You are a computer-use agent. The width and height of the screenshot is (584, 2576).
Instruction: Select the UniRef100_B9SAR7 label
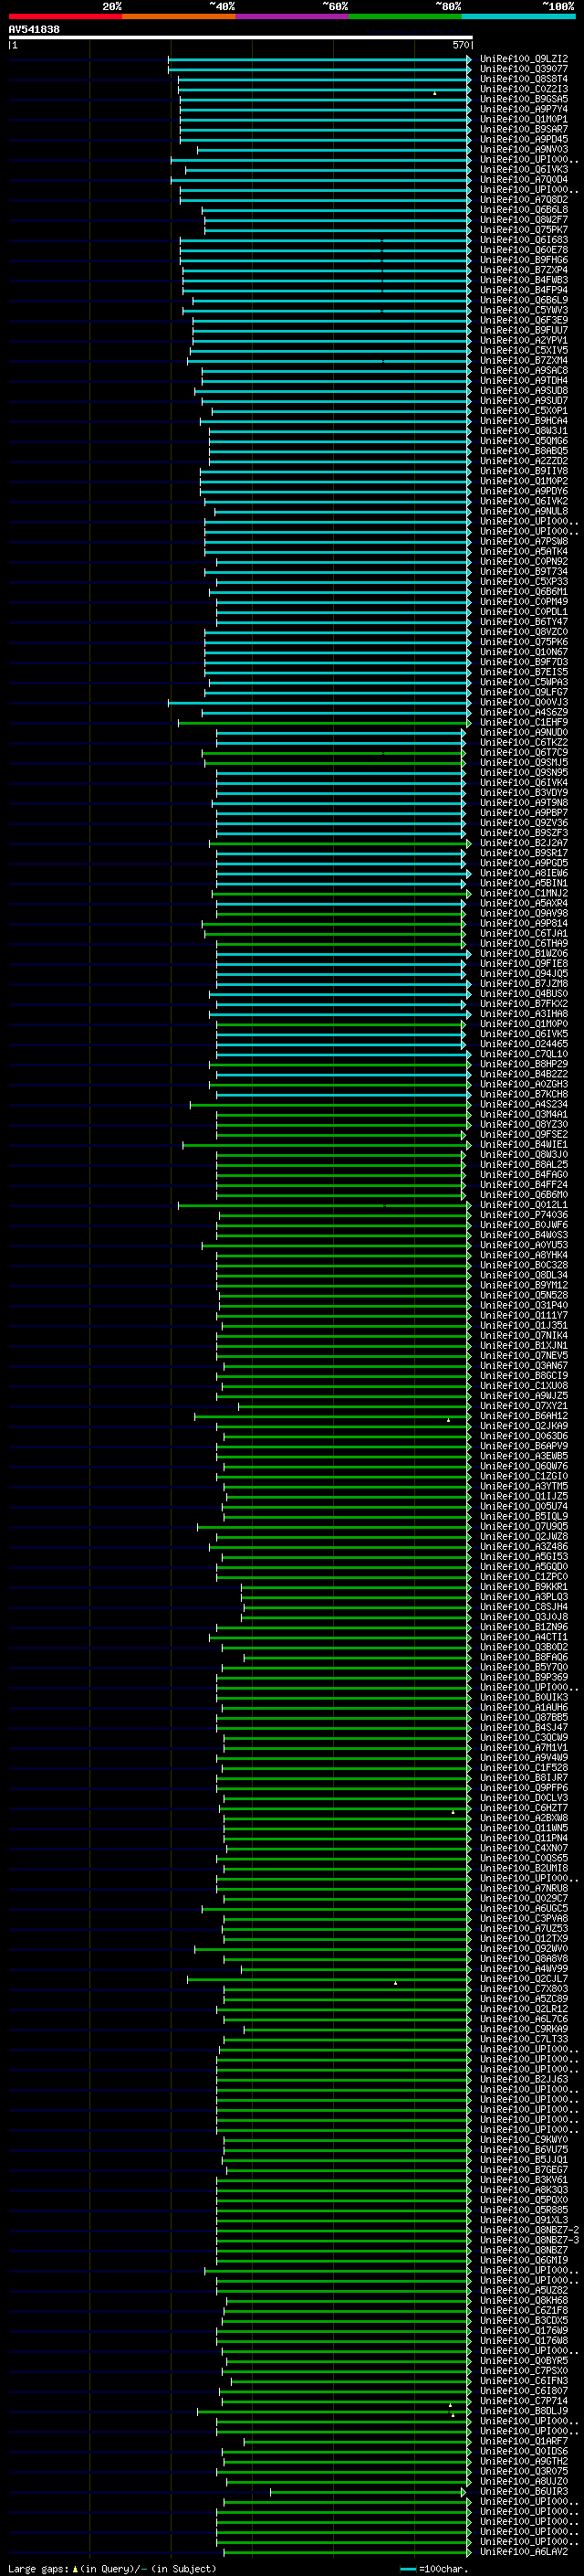524,129
